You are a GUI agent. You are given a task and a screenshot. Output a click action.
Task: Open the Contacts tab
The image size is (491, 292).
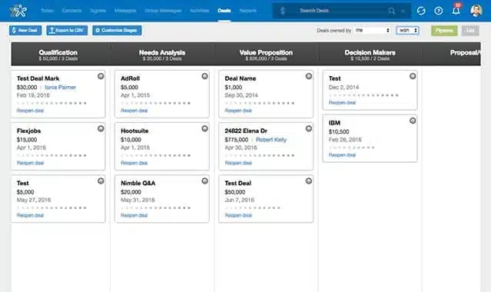71,11
